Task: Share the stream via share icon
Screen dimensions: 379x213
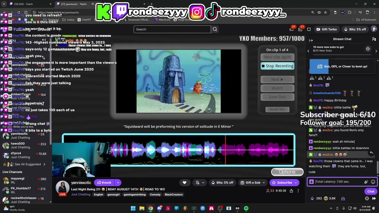Action: tap(291, 191)
